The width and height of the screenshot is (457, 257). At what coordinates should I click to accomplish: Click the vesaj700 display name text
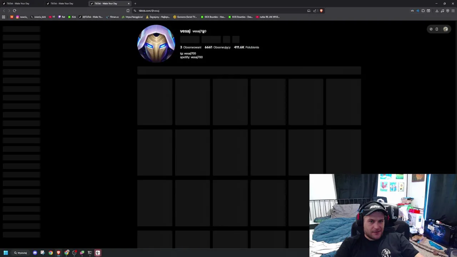[199, 31]
